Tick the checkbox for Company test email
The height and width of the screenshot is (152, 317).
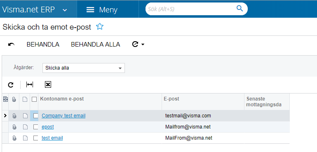coord(35,116)
